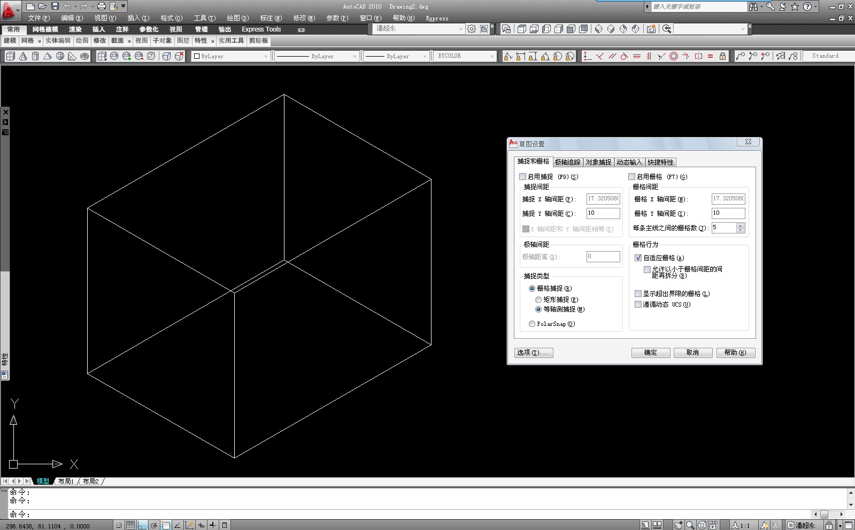Select the 栅格捕捉 radio button

click(x=532, y=289)
